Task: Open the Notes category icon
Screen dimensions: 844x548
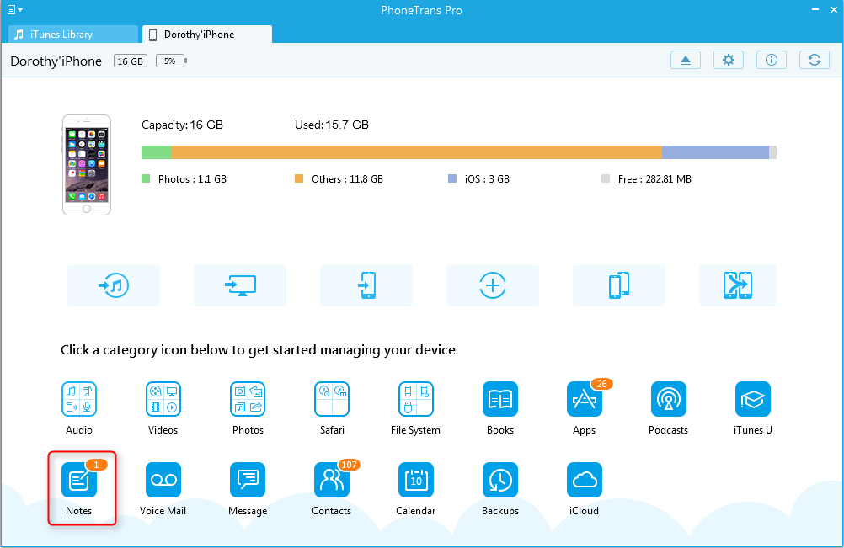Action: [79, 481]
